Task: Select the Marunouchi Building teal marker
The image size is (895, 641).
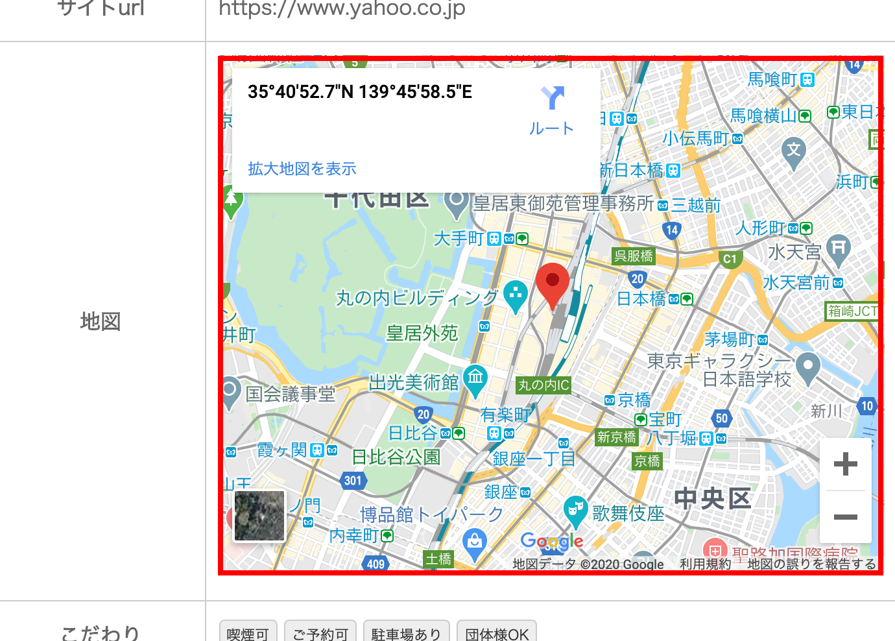Action: pos(516,297)
